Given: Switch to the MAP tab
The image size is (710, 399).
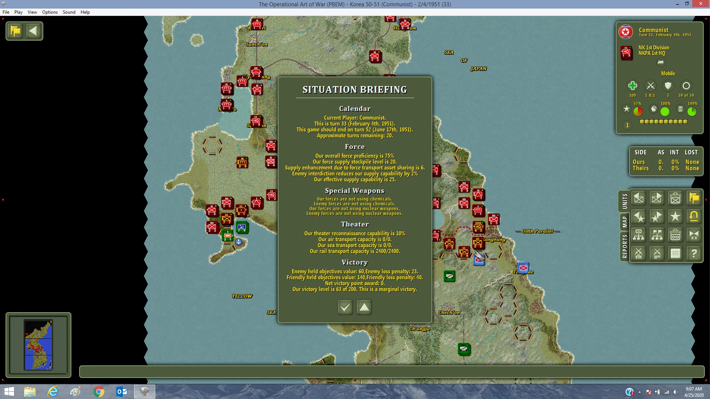Looking at the screenshot, I should tap(625, 222).
